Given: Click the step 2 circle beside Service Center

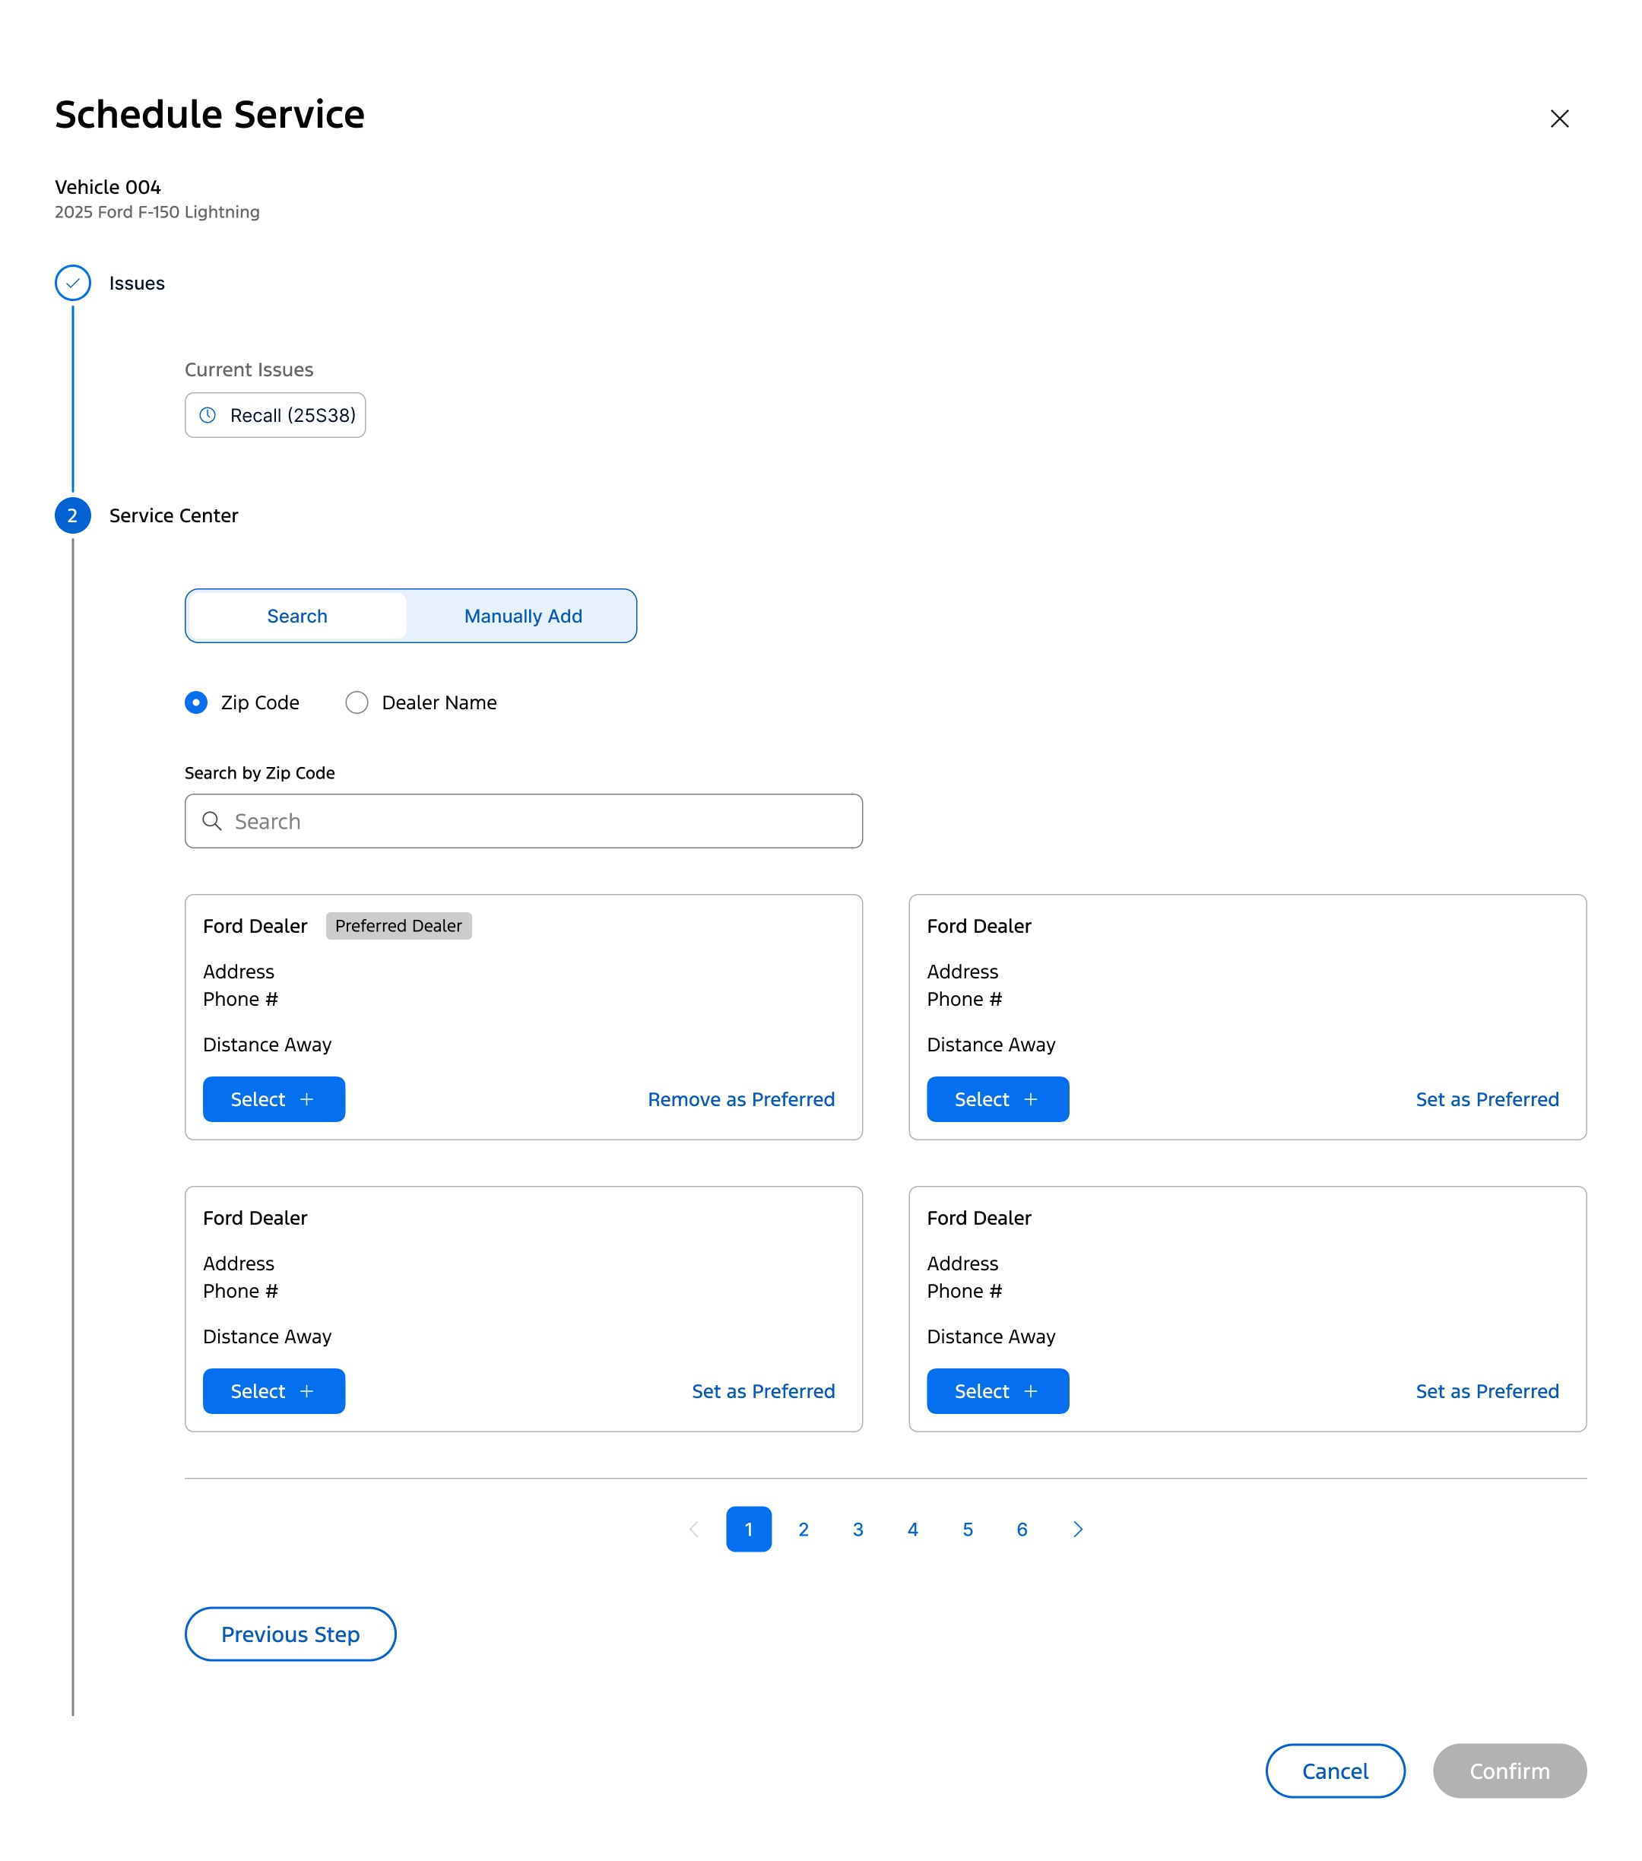Looking at the screenshot, I should pyautogui.click(x=73, y=515).
